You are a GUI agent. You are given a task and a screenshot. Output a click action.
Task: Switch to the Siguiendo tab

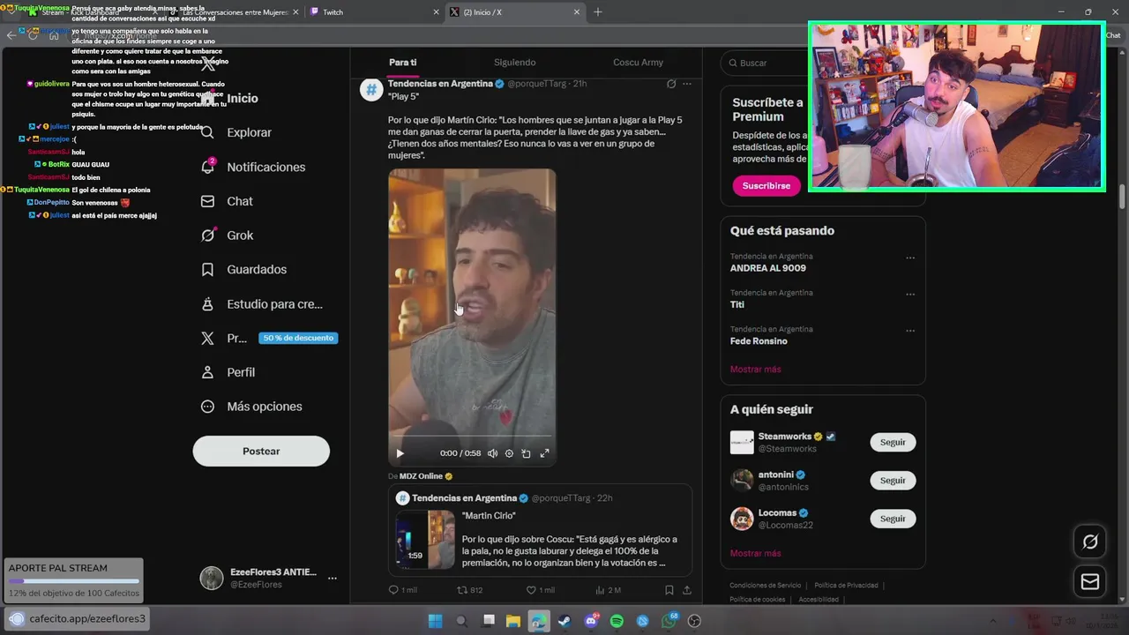click(x=514, y=63)
